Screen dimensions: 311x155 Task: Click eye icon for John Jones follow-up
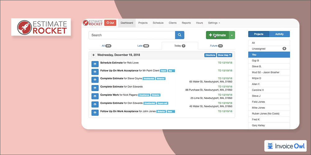point(95,113)
